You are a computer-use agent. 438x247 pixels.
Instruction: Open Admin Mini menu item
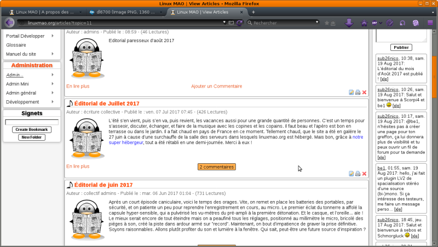pos(18,84)
